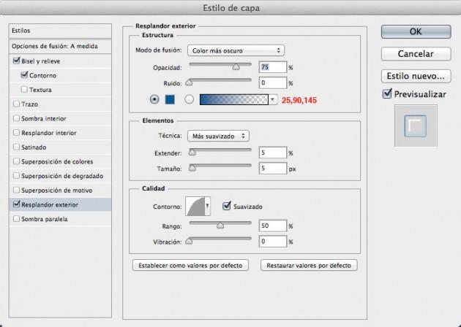This screenshot has width=461, height=327.
Task: Click the style preview thumbnail
Action: coord(416,126)
